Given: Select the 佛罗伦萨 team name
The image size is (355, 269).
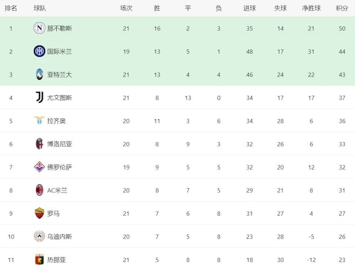Looking at the screenshot, I should (x=60, y=167).
